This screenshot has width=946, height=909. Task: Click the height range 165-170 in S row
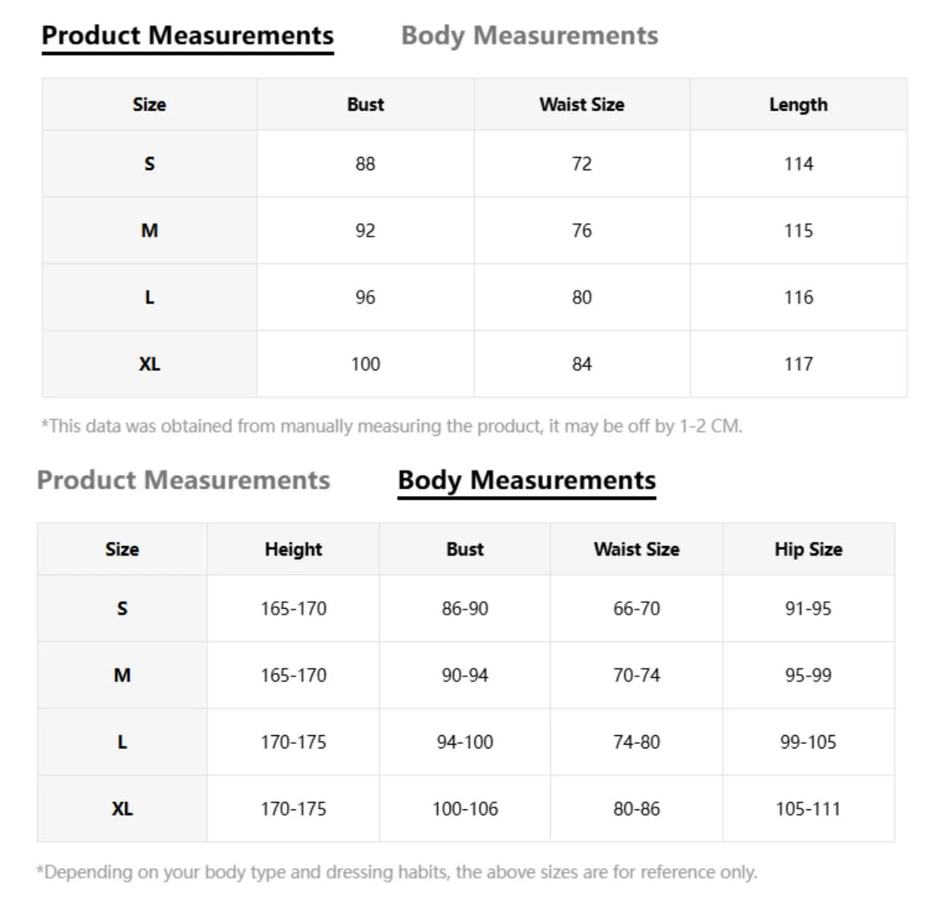(293, 609)
